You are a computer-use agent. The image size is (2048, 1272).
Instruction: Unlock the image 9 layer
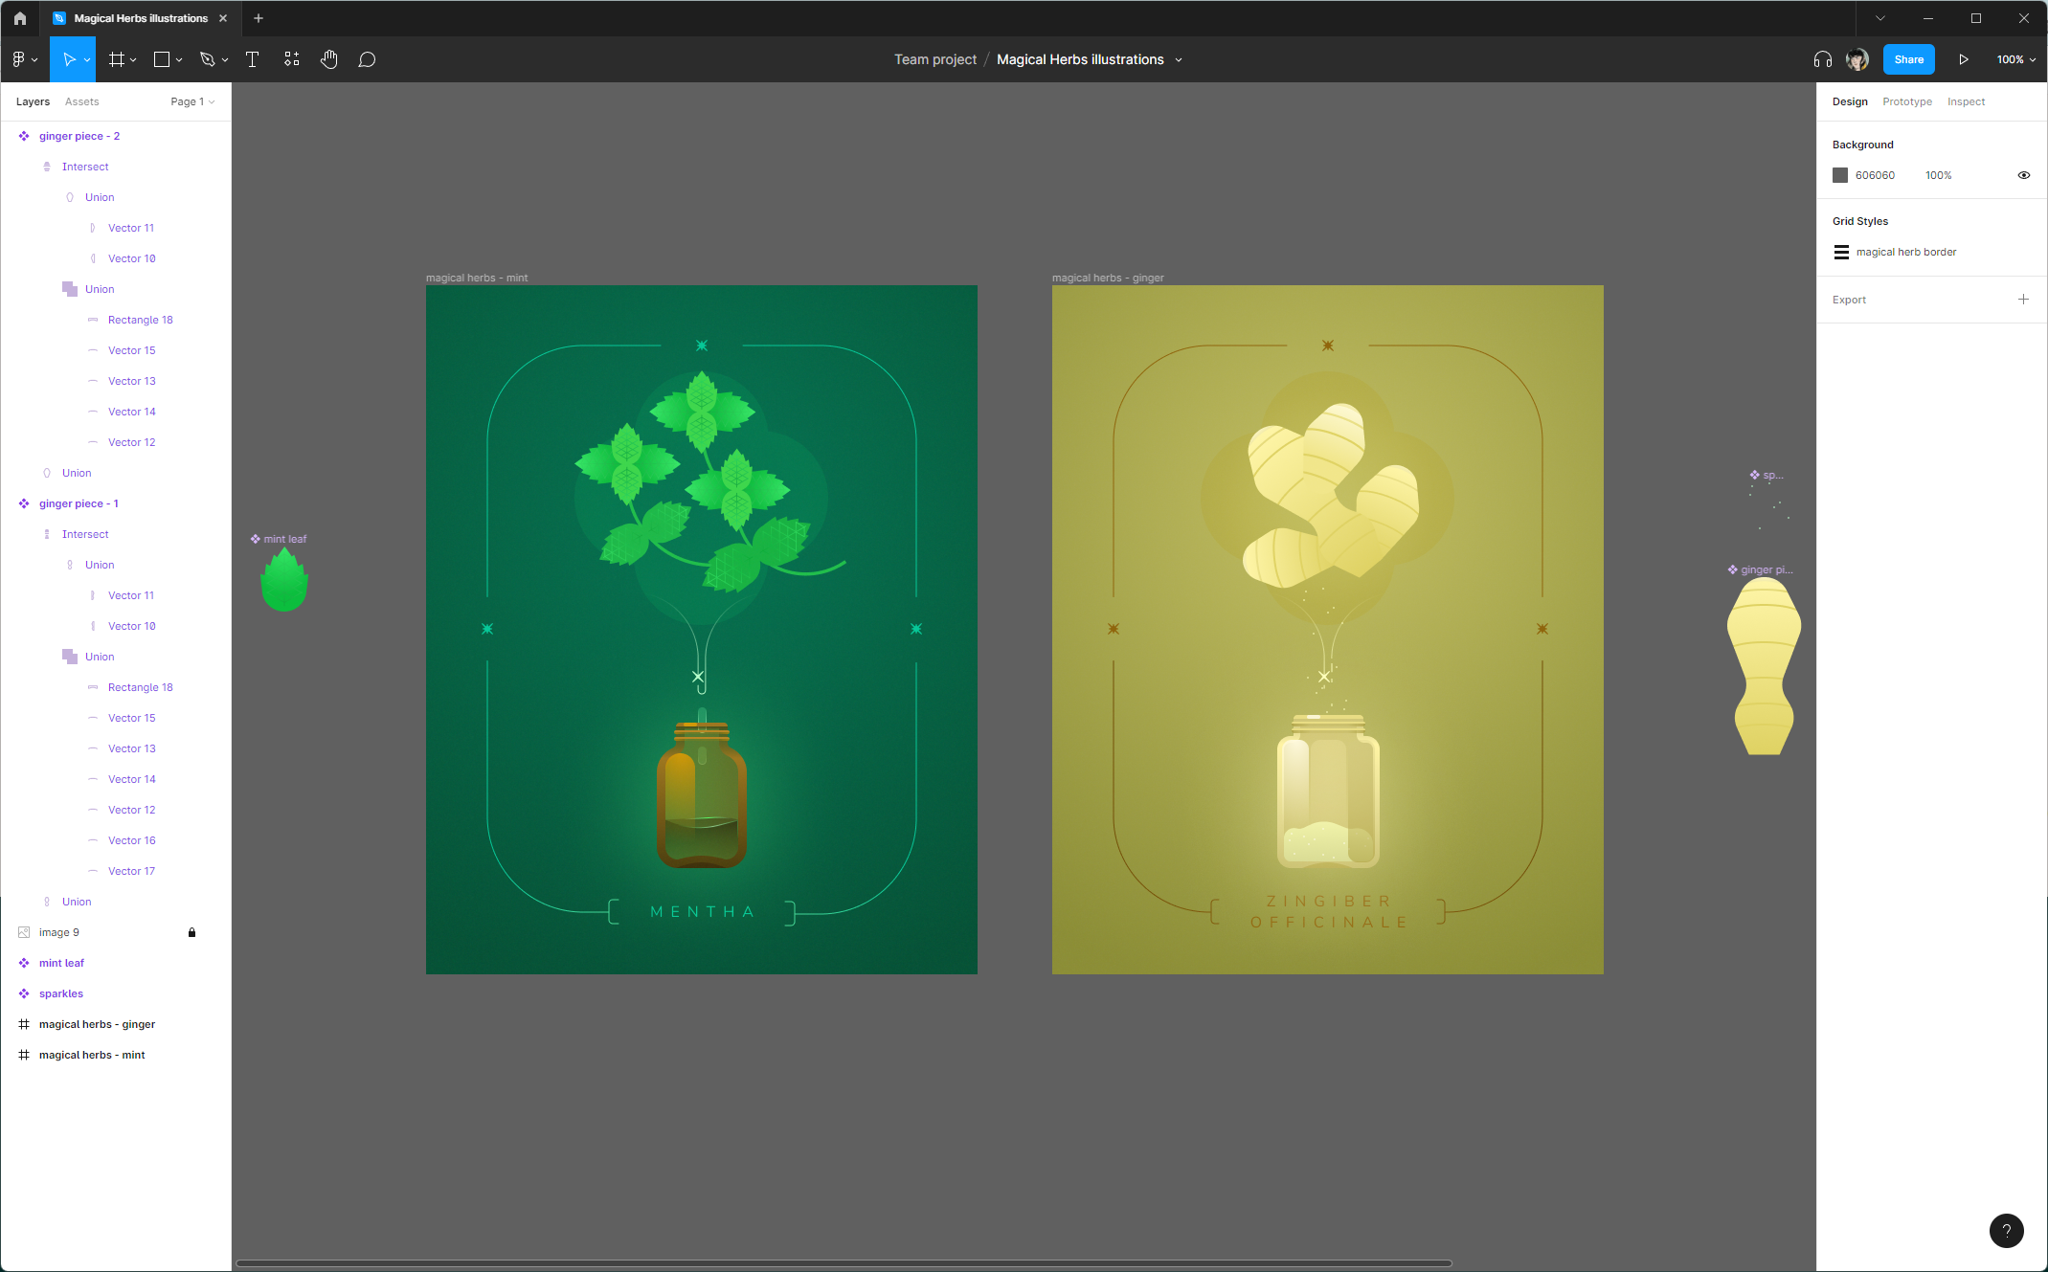tap(191, 932)
